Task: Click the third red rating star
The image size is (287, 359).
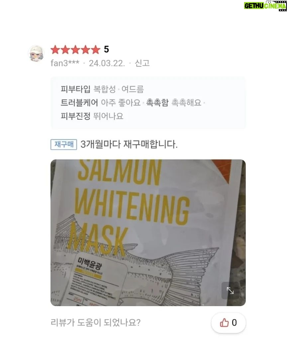Action: click(x=75, y=50)
